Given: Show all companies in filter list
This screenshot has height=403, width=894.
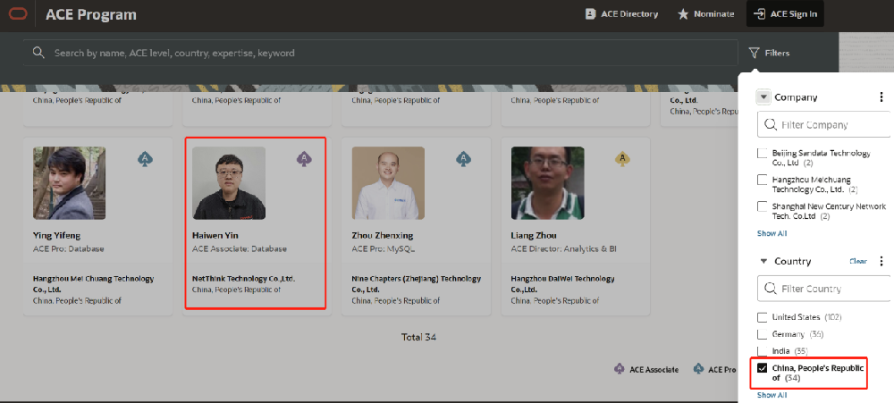Looking at the screenshot, I should click(x=772, y=233).
